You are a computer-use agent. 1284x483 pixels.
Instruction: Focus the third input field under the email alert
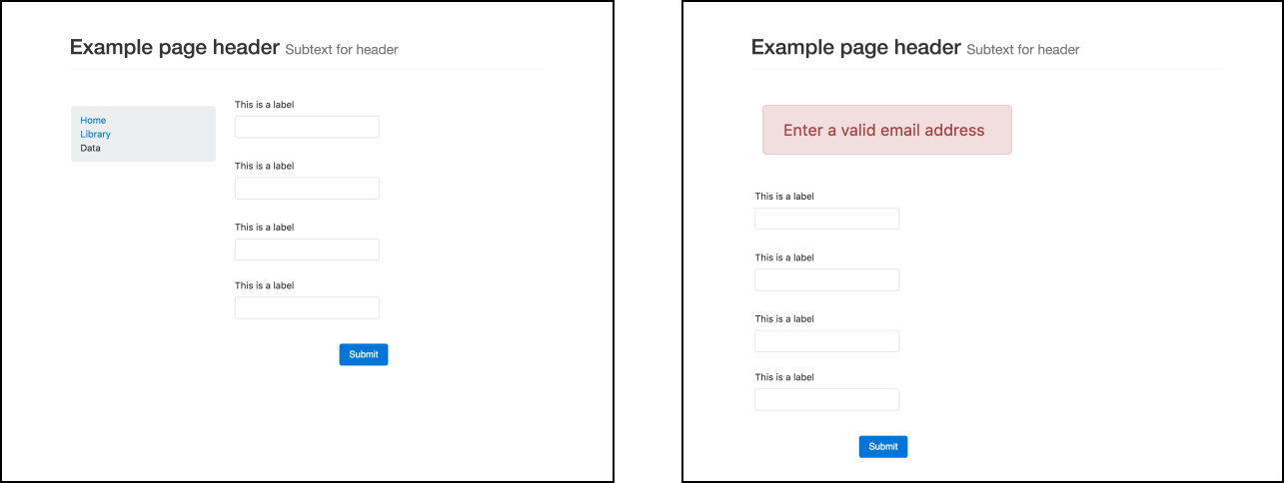(827, 341)
